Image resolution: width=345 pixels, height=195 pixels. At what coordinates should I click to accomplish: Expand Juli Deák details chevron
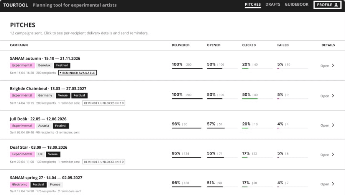(x=333, y=125)
